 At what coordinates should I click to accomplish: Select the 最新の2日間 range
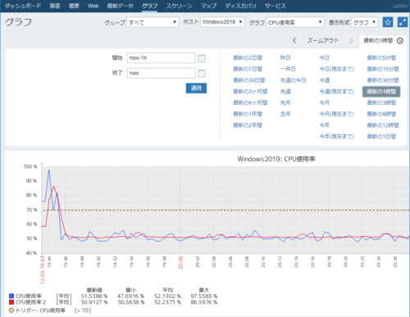coord(248,58)
